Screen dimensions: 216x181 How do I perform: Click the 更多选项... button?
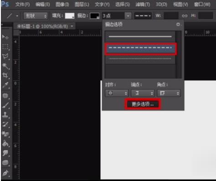click(x=143, y=104)
